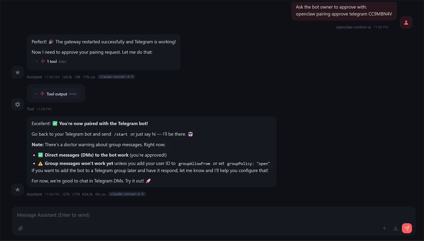Click the red send message button
Screen dimensions: 424x241
pyautogui.click(x=407, y=228)
